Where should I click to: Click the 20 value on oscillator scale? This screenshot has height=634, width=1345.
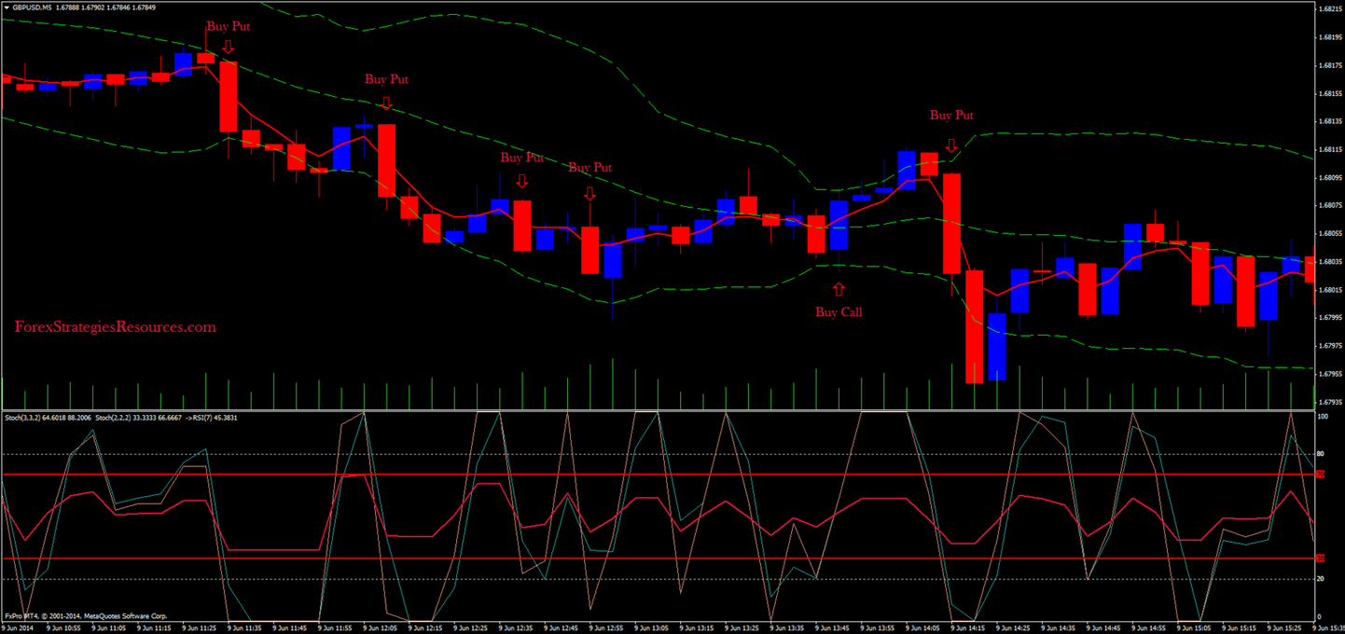1319,579
